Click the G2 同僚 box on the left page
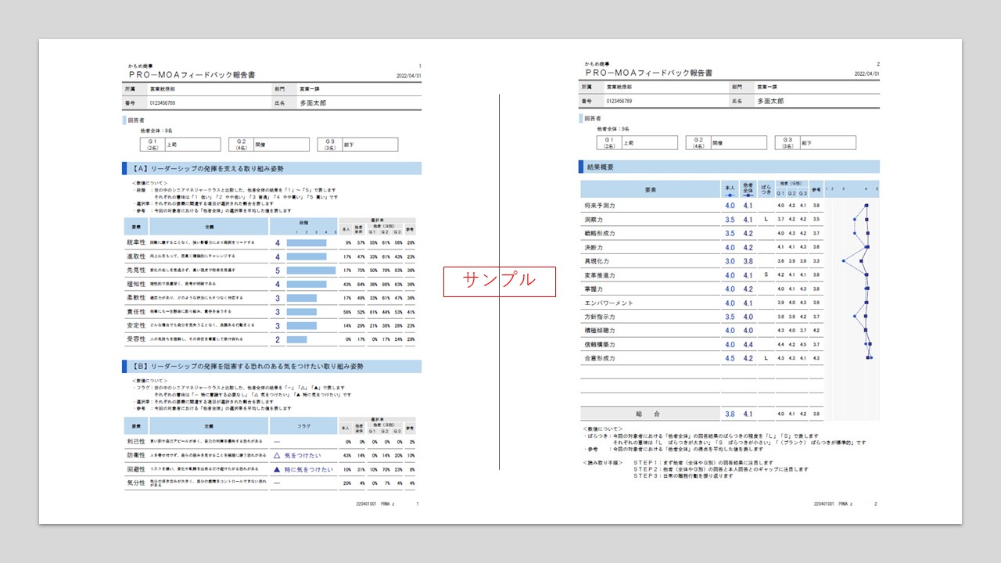This screenshot has height=563, width=1001. tap(269, 144)
